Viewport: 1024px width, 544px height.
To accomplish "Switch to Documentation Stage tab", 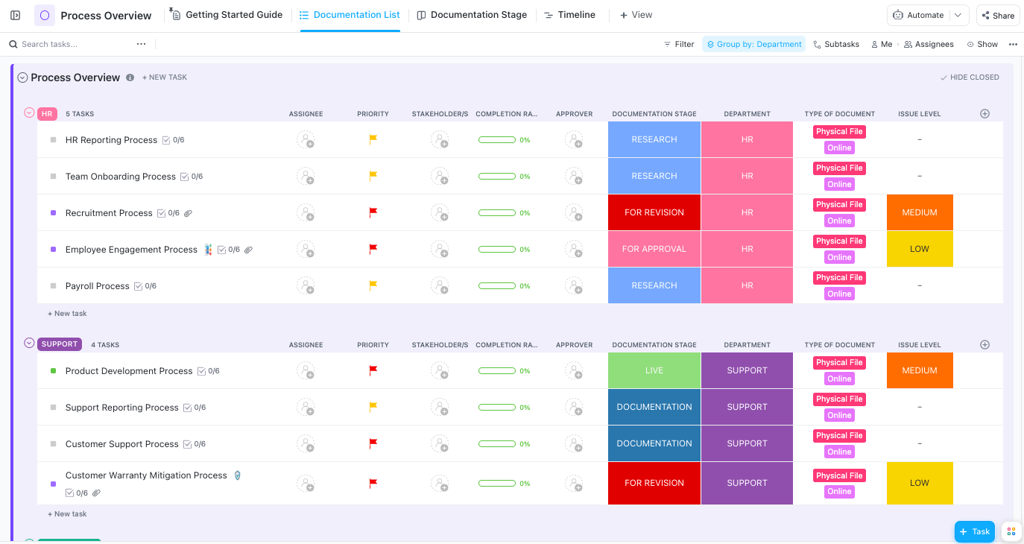I will (472, 15).
